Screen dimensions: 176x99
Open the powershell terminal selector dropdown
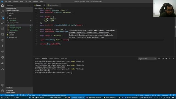(147, 59)
